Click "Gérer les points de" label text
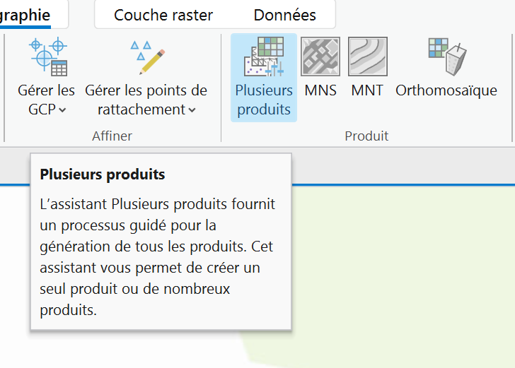This screenshot has height=368, width=515. pos(146,90)
